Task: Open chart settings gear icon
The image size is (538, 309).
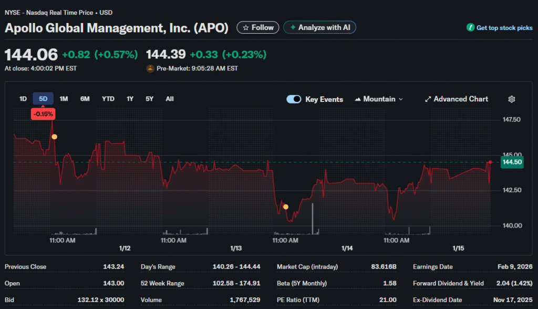Action: click(x=512, y=99)
